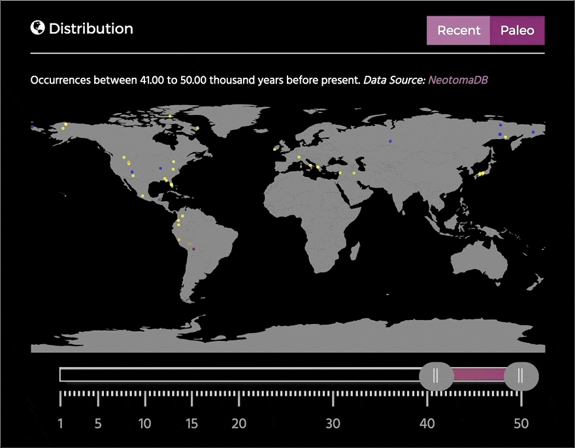This screenshot has width=575, height=448.
Task: Click the yellow point near Baffin Island
Action: tap(197, 128)
